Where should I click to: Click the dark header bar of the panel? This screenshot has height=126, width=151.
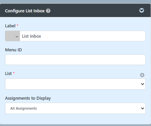click(x=75, y=10)
